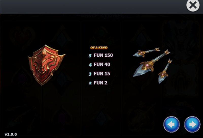Image resolution: width=203 pixels, height=138 pixels.
Task: Click the FUN 15 payout amount
Action: pos(102,74)
